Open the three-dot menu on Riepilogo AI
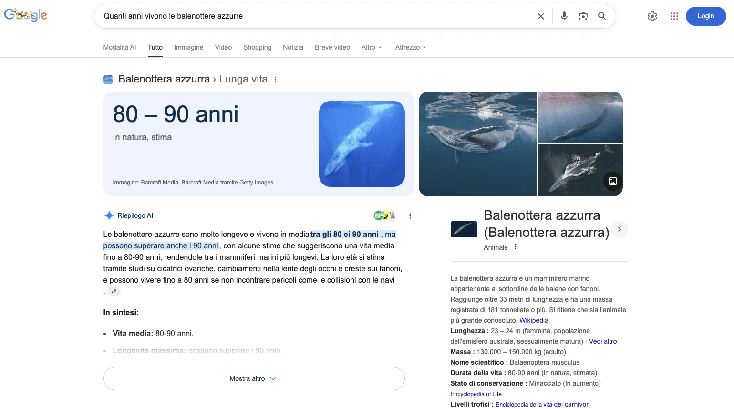The width and height of the screenshot is (734, 409). (410, 215)
